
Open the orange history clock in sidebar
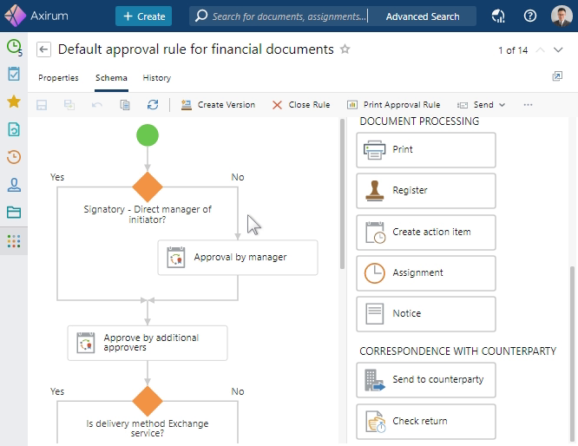point(14,157)
